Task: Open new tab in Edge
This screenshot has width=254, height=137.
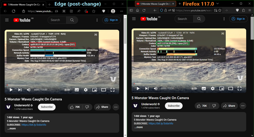Action: [49, 5]
